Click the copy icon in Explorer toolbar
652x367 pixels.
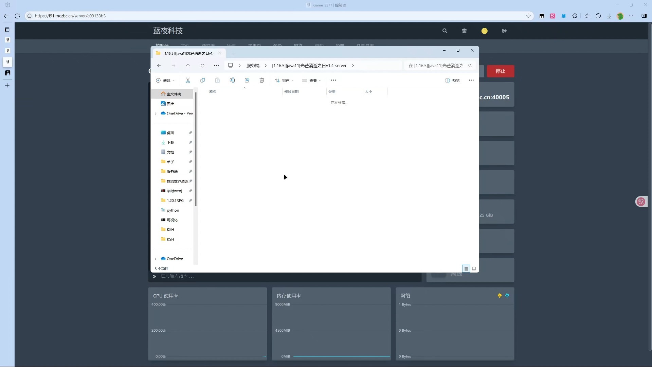click(203, 81)
